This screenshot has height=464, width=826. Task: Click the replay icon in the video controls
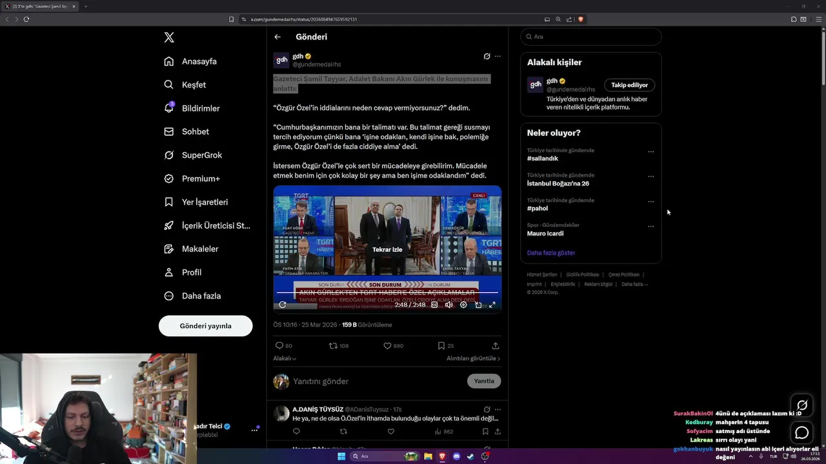click(283, 305)
